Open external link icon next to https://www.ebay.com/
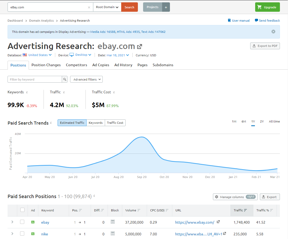The width and height of the screenshot is (288, 239). coord(218,222)
